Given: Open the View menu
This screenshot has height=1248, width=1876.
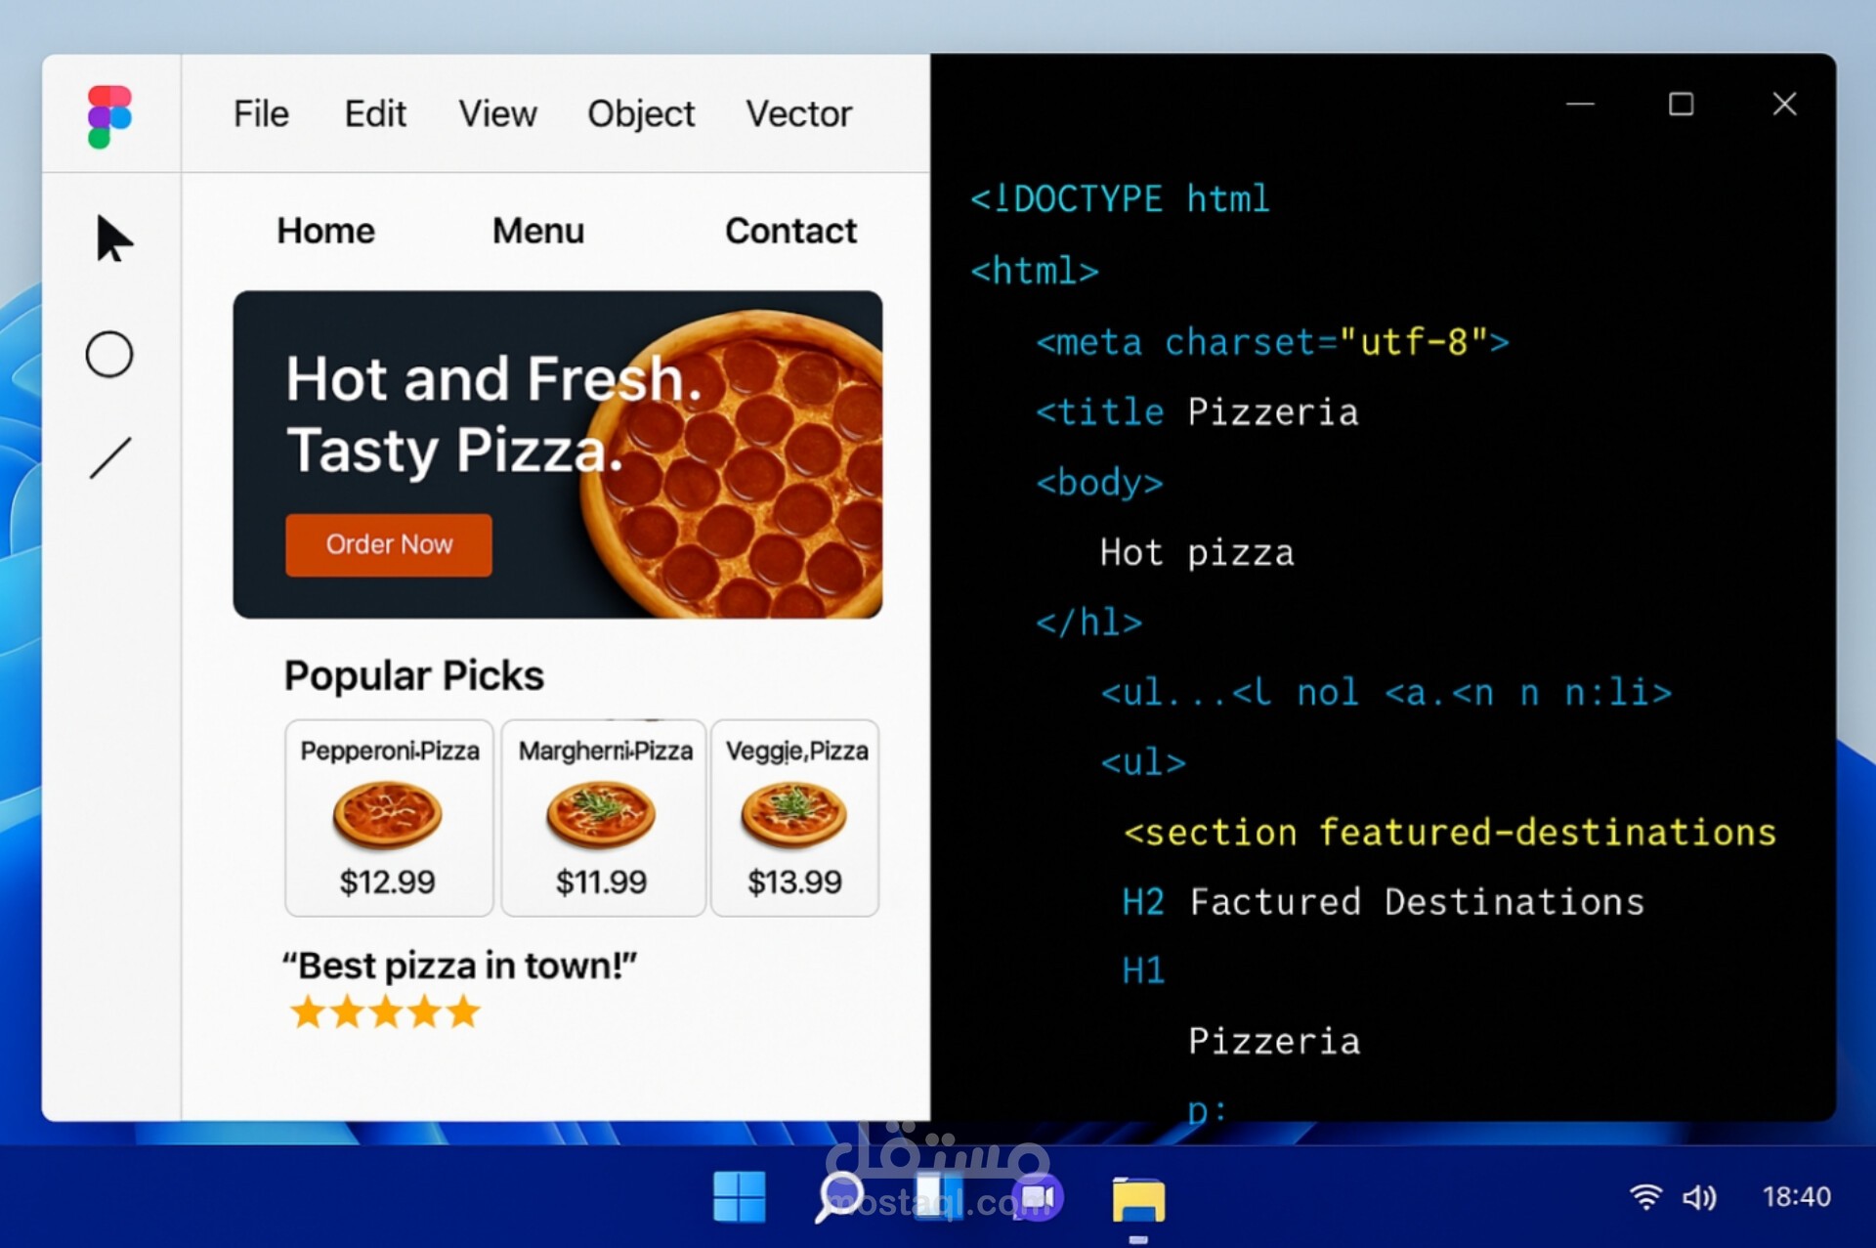Looking at the screenshot, I should pos(498,113).
